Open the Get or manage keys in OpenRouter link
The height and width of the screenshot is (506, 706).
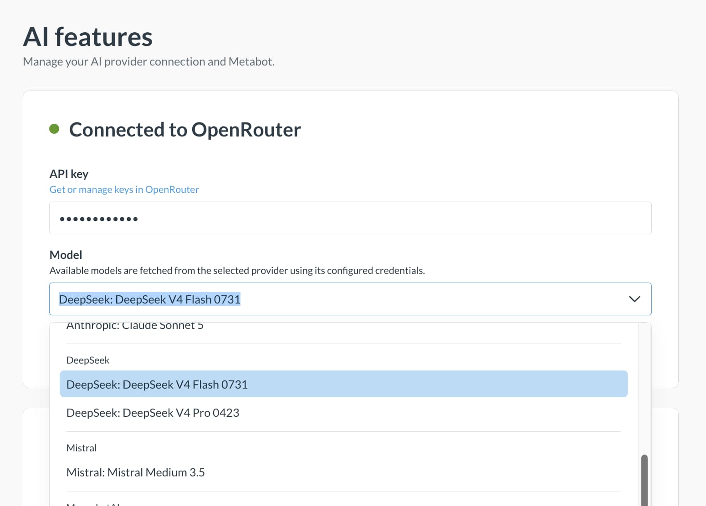click(x=124, y=189)
